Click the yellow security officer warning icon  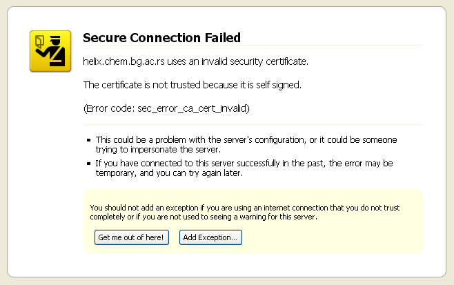click(x=50, y=50)
